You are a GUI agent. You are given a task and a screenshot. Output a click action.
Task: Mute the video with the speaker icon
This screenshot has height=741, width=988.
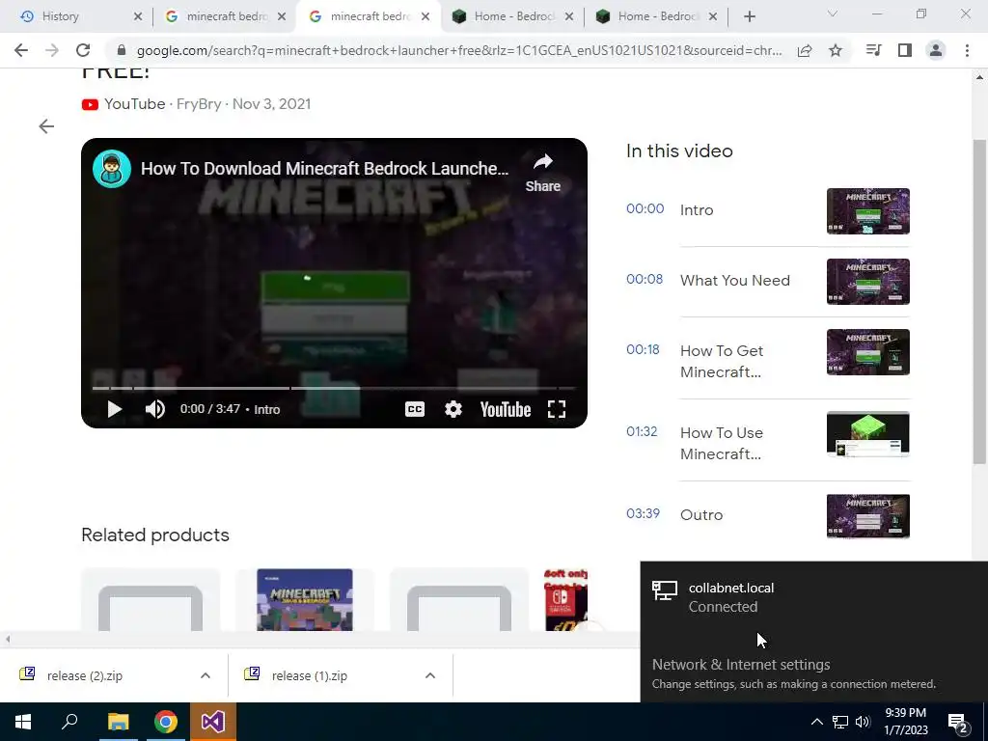coord(155,409)
